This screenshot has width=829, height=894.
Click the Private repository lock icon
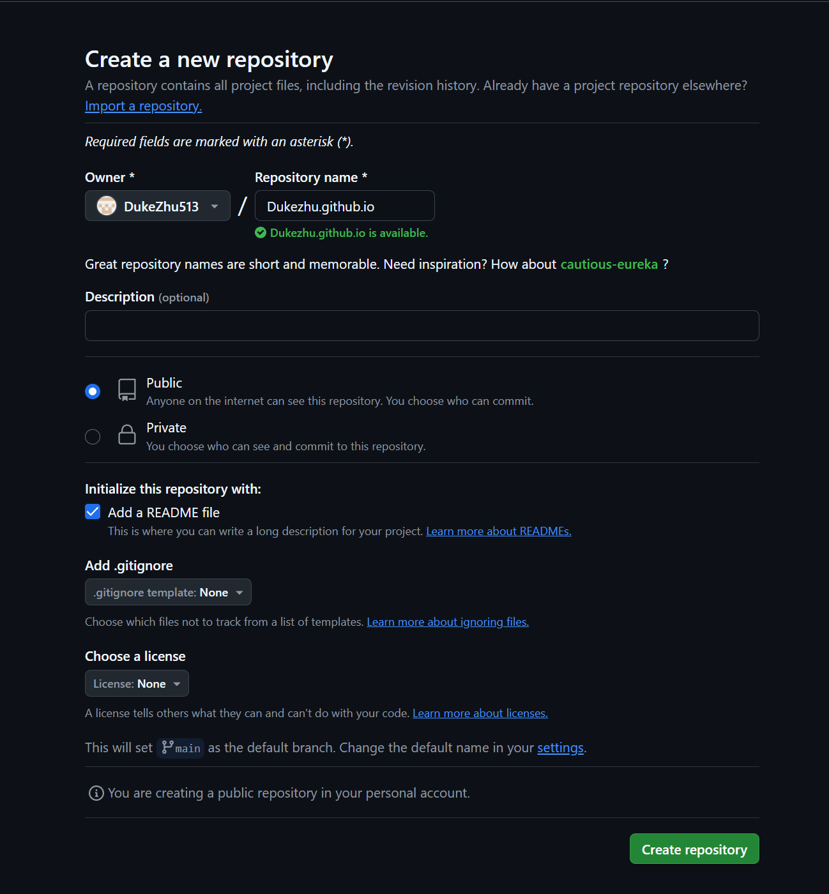coord(127,435)
